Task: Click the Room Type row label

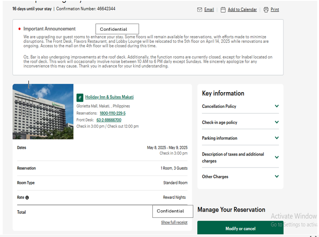Action: tap(26, 183)
